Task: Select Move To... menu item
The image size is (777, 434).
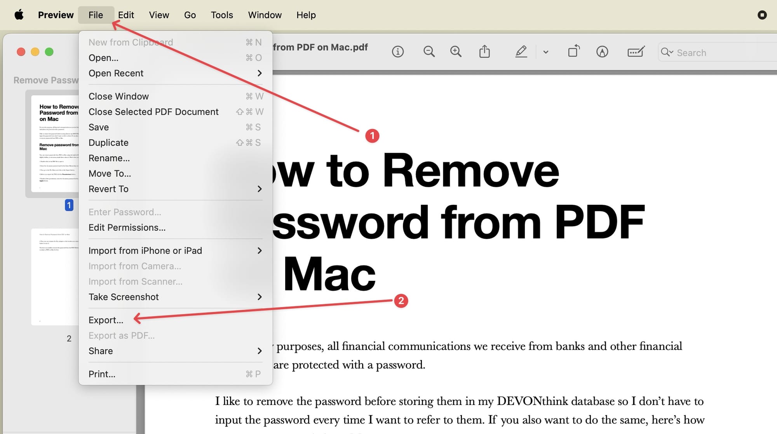Action: (175, 173)
